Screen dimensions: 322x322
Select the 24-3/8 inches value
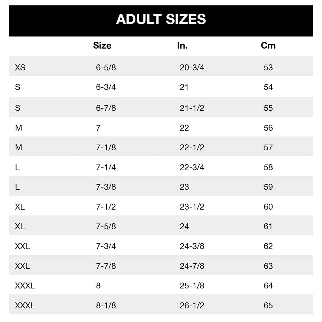coord(192,246)
